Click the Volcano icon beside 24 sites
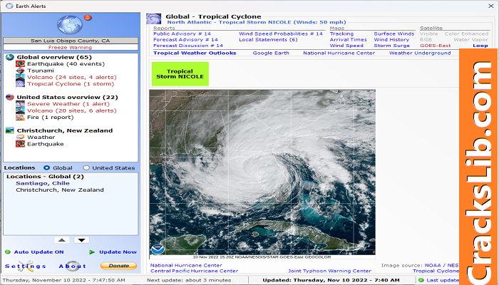 21,77
